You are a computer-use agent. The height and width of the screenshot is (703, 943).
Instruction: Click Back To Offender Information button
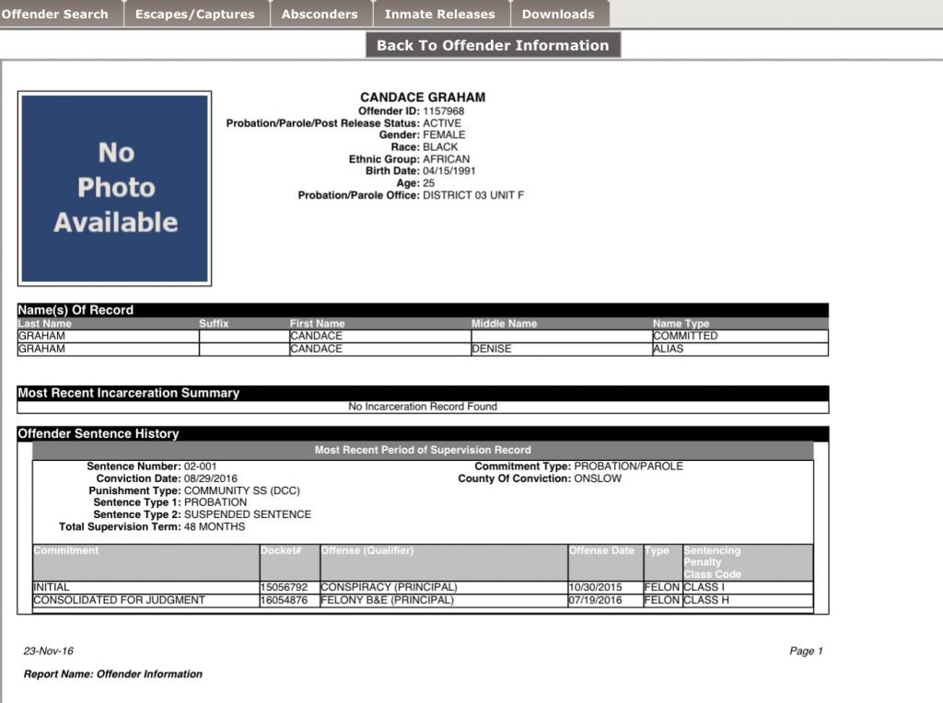tap(493, 45)
